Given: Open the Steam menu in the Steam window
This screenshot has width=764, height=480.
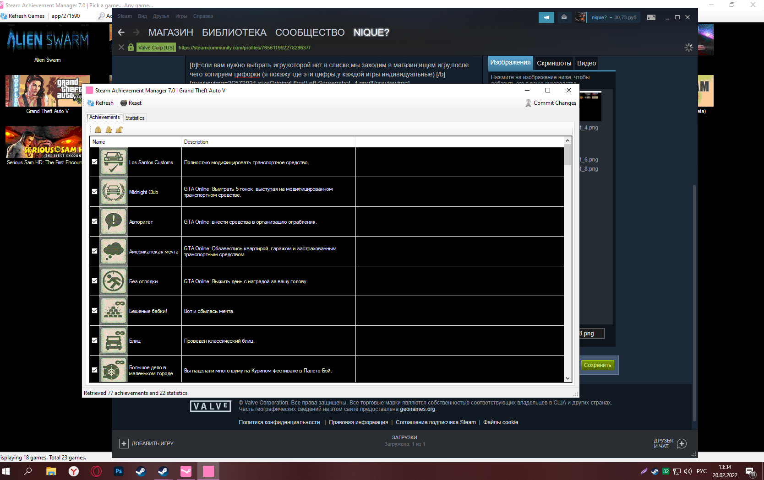Looking at the screenshot, I should [x=125, y=16].
